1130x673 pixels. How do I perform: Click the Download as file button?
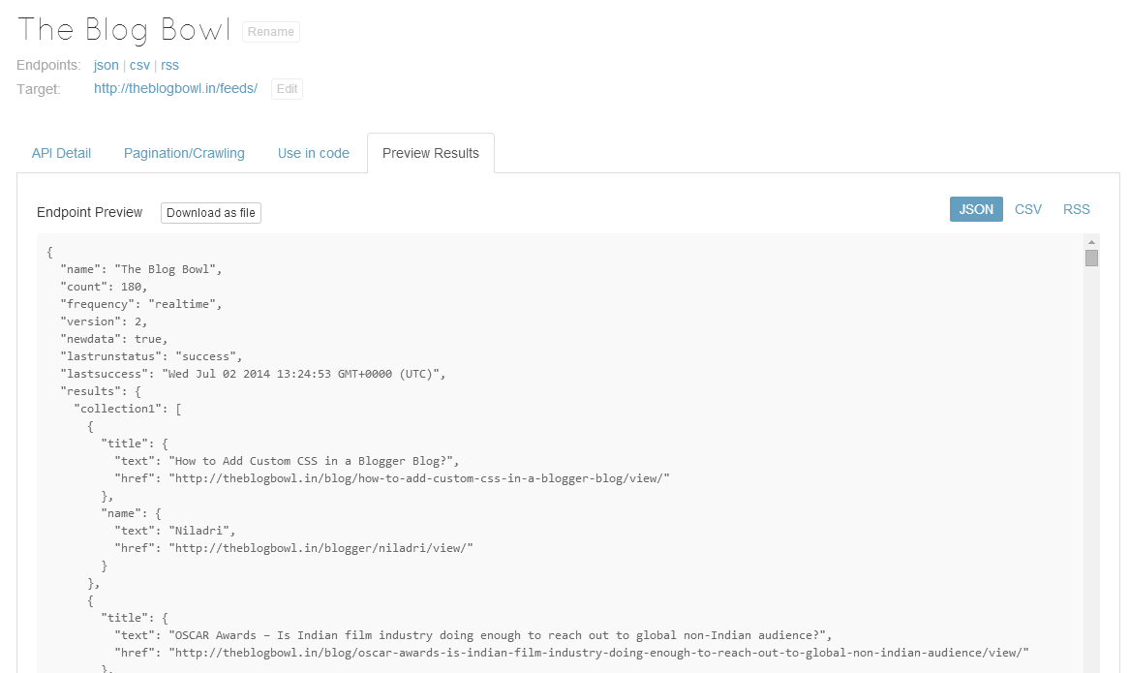coord(211,213)
